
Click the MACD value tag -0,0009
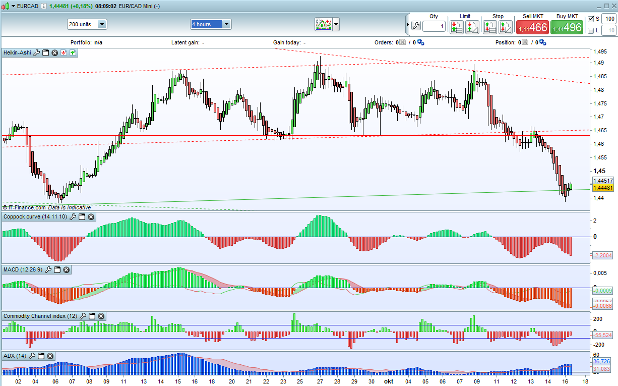[603, 291]
